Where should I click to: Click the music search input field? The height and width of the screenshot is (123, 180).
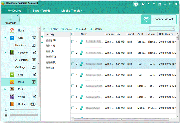pos(160,29)
